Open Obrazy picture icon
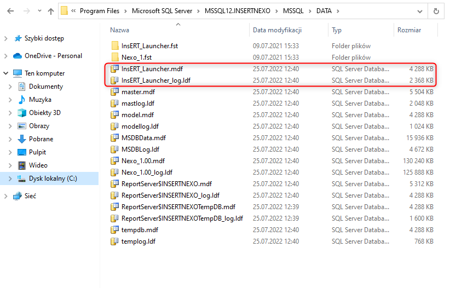450x288 pixels. (x=22, y=126)
